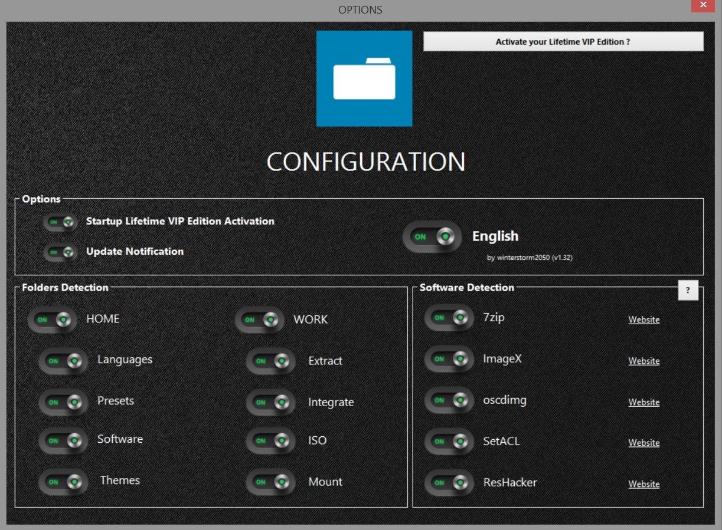Turn off HOME folder detection

52,320
